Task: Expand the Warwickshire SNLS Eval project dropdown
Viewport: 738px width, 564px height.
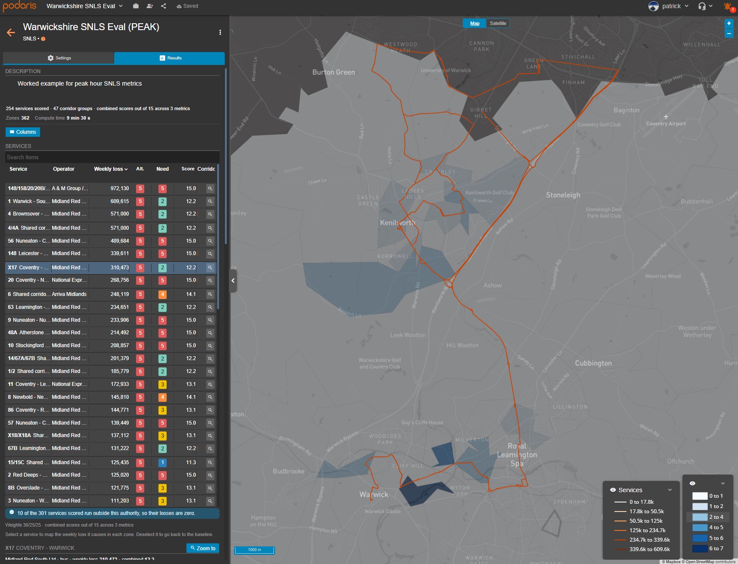Action: [x=121, y=6]
